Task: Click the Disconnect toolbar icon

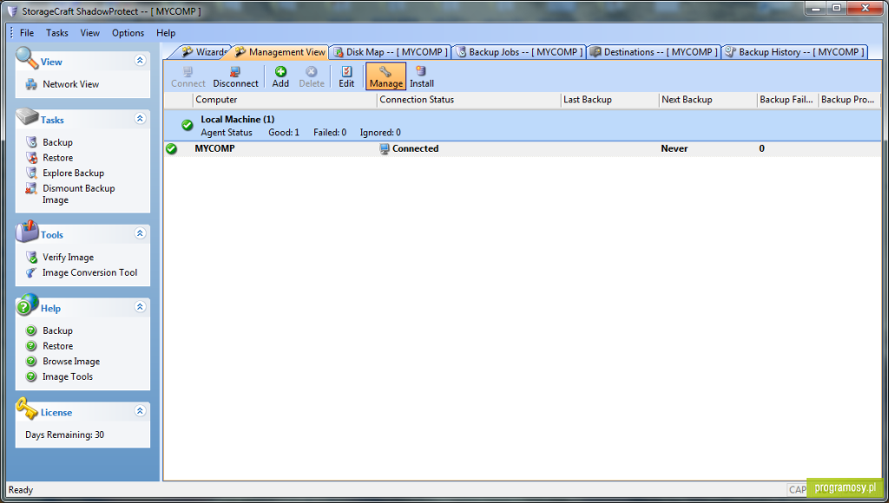Action: (235, 71)
